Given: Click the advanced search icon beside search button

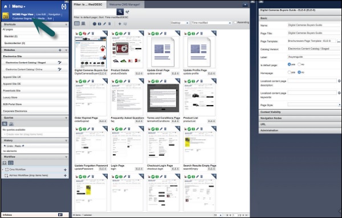Looking at the screenshot, I should pos(127,12).
